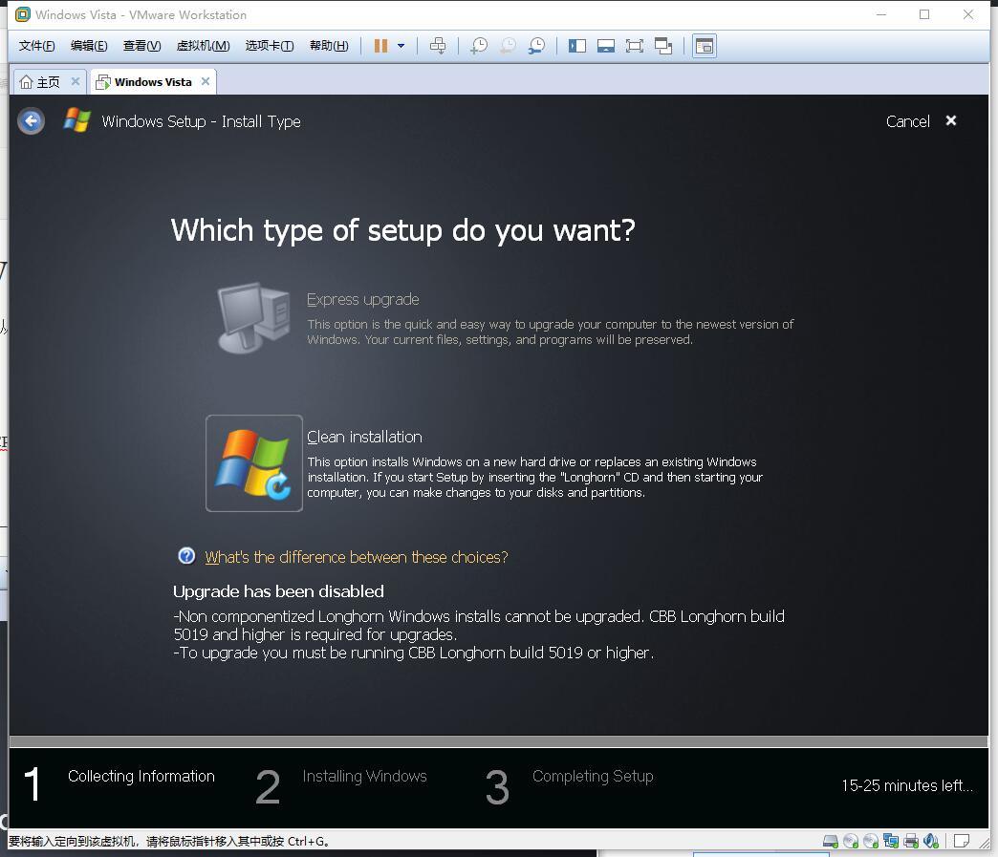This screenshot has width=998, height=857.
Task: Click the blue help question mark icon
Action: click(186, 556)
